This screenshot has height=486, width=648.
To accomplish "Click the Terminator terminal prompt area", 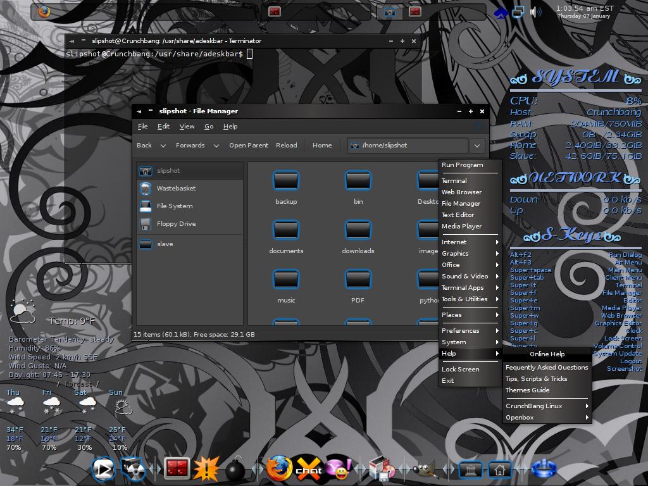I will (x=242, y=77).
